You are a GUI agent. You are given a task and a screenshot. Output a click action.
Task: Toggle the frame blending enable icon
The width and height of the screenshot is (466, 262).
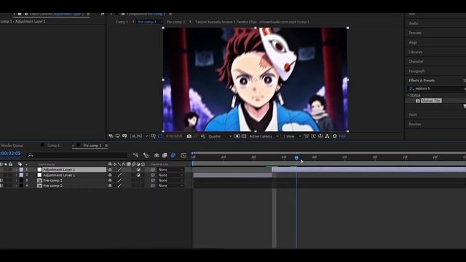165,155
